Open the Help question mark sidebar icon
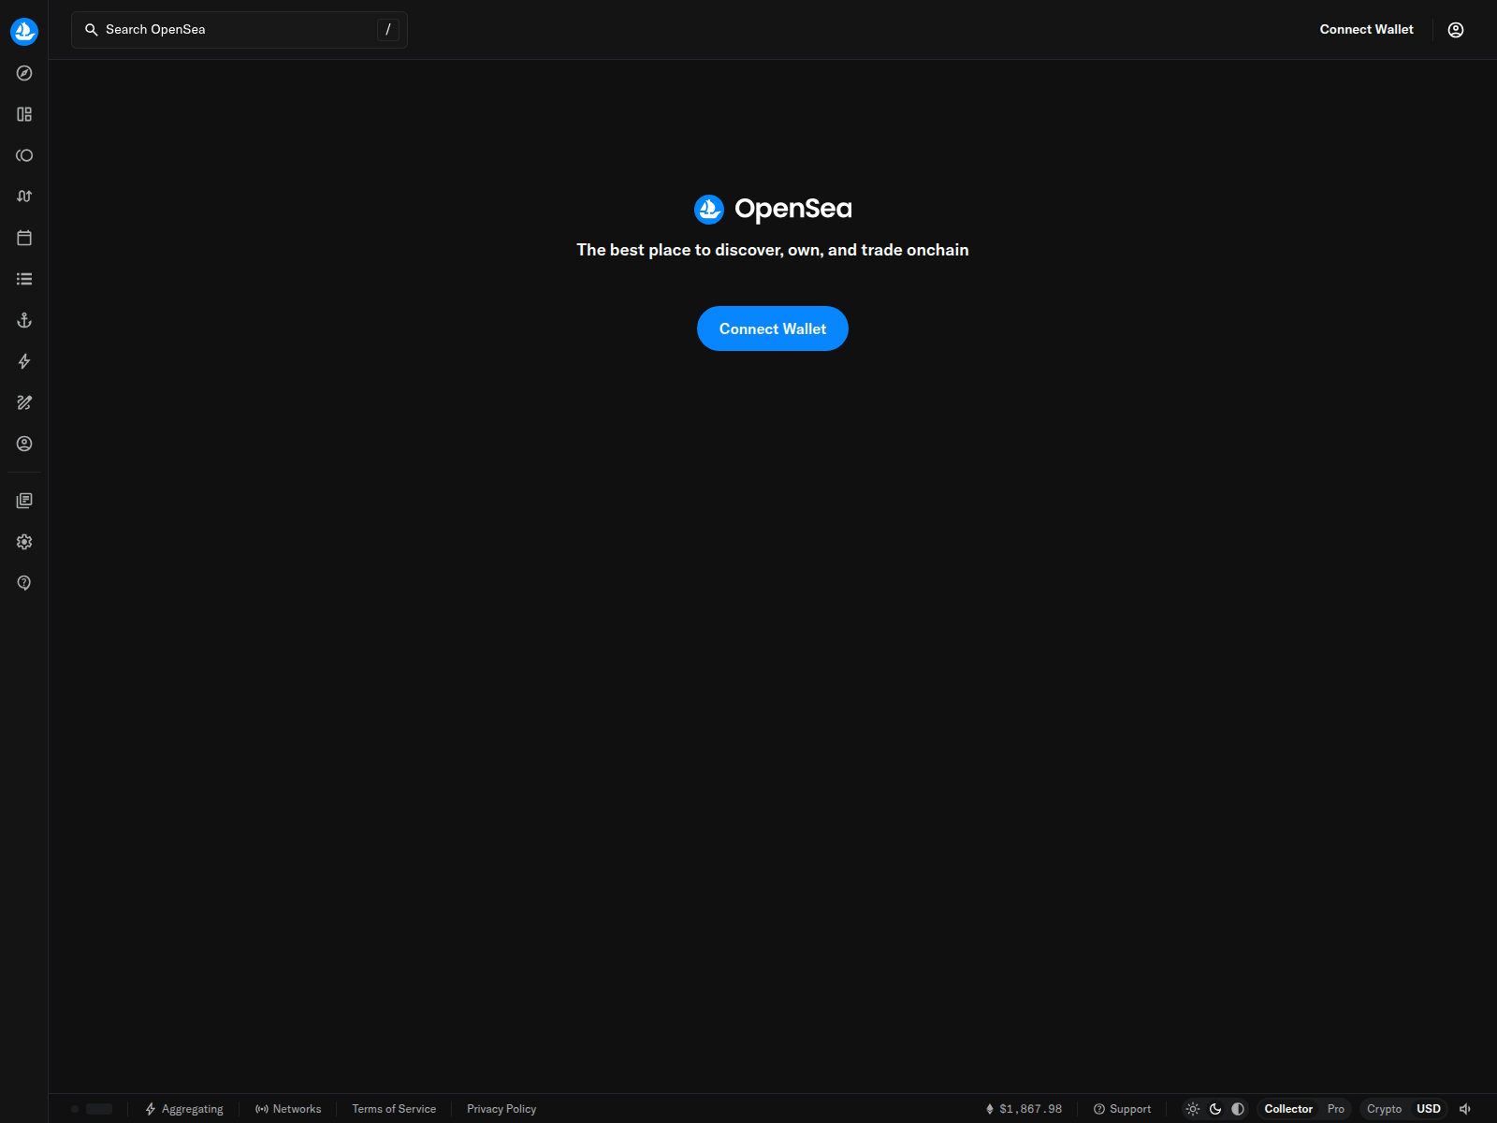 (x=24, y=583)
